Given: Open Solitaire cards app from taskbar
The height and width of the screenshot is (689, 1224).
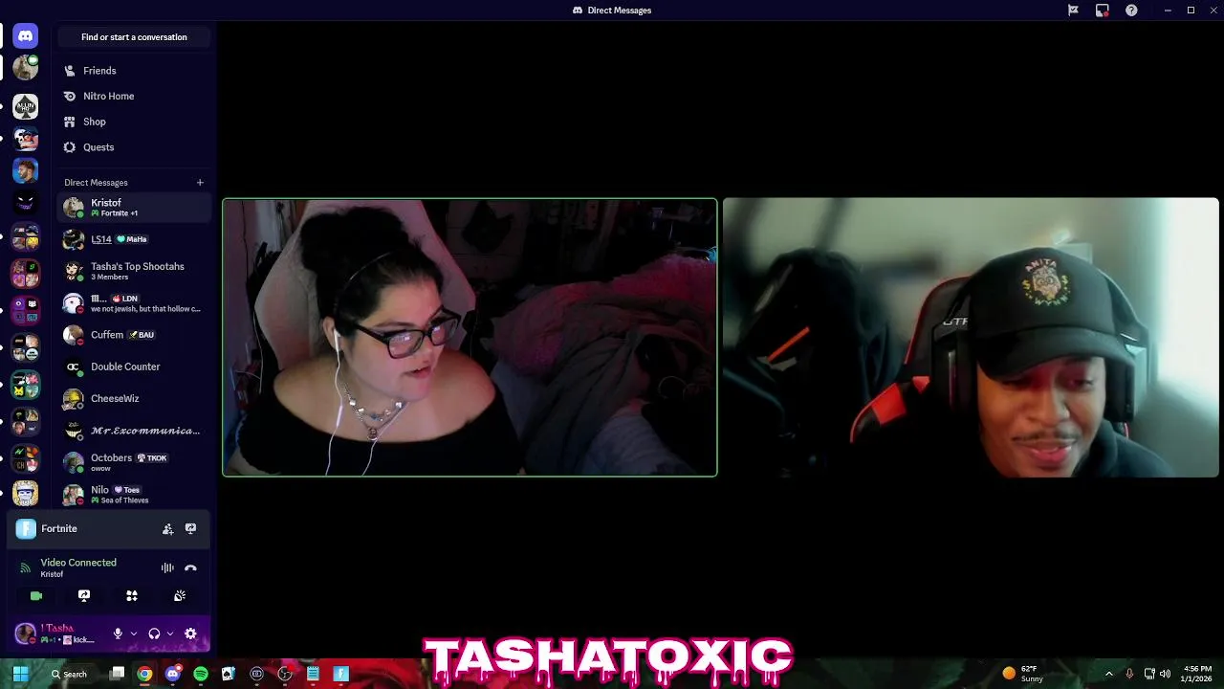Looking at the screenshot, I should (x=229, y=674).
